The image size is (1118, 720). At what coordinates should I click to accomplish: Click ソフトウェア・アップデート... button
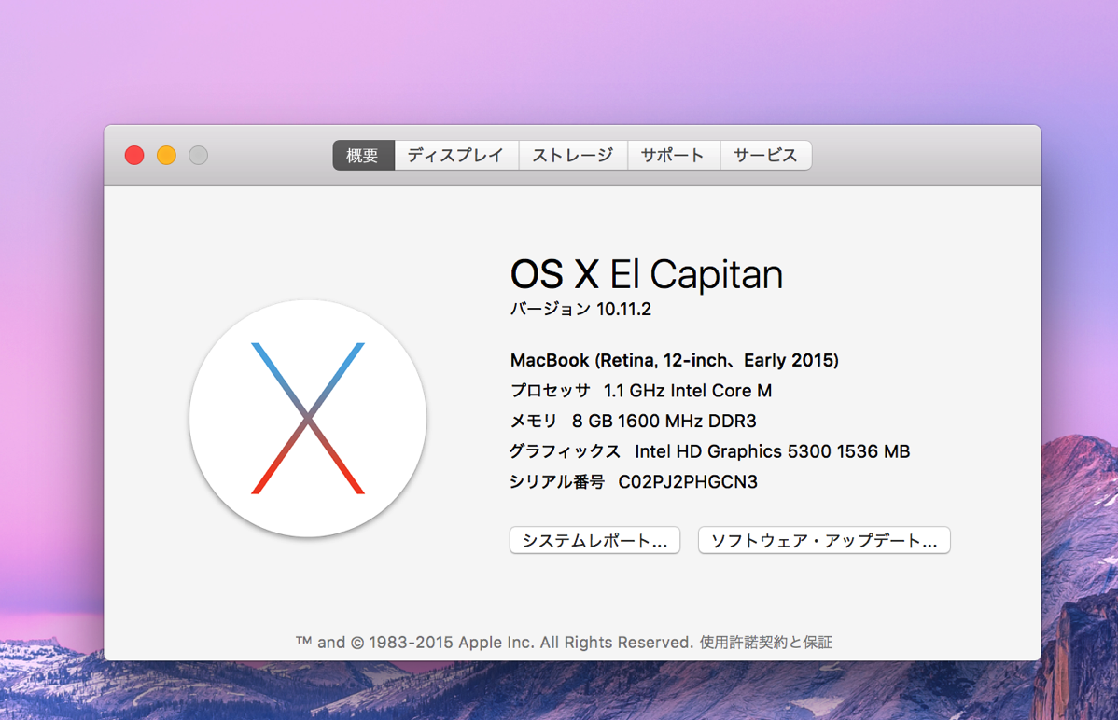click(823, 540)
